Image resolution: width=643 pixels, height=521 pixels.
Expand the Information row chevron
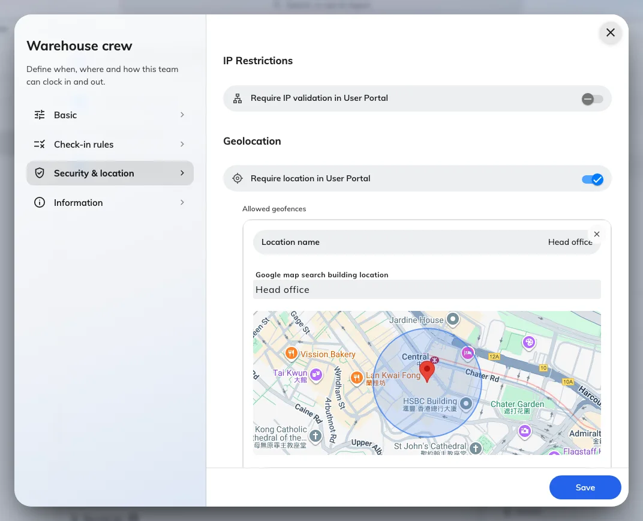point(182,203)
